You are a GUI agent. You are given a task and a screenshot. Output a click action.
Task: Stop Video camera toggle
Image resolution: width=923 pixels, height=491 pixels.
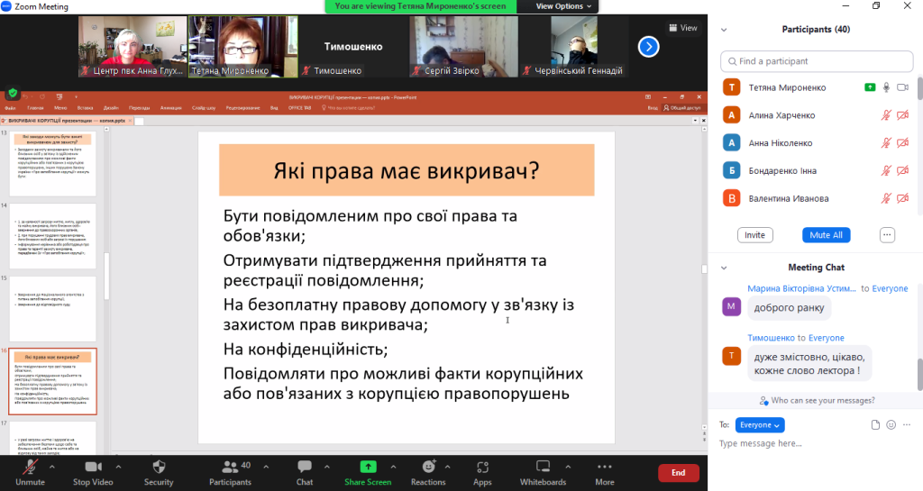pyautogui.click(x=93, y=467)
